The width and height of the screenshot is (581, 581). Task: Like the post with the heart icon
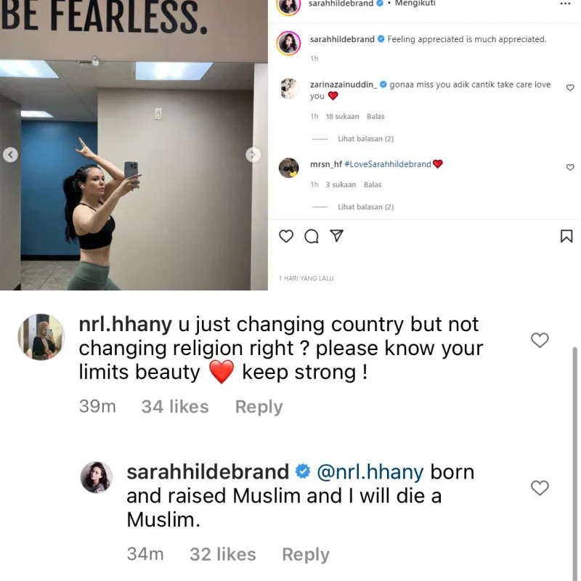pyautogui.click(x=286, y=236)
